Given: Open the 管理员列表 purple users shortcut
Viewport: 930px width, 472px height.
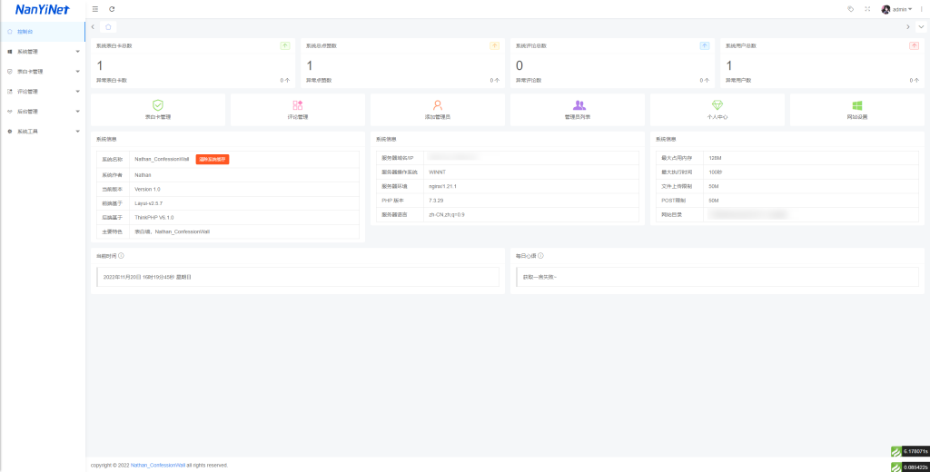Looking at the screenshot, I should tap(578, 110).
